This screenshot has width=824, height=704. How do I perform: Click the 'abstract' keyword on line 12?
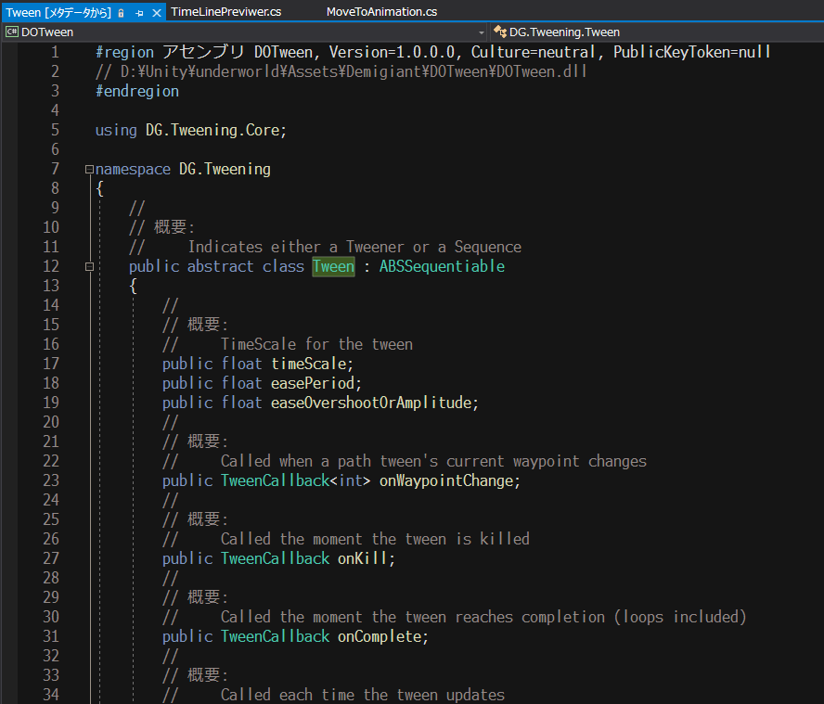[x=220, y=266]
